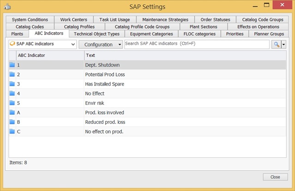Select the Envir risk text cell
The width and height of the screenshot is (295, 191).
(x=95, y=103)
